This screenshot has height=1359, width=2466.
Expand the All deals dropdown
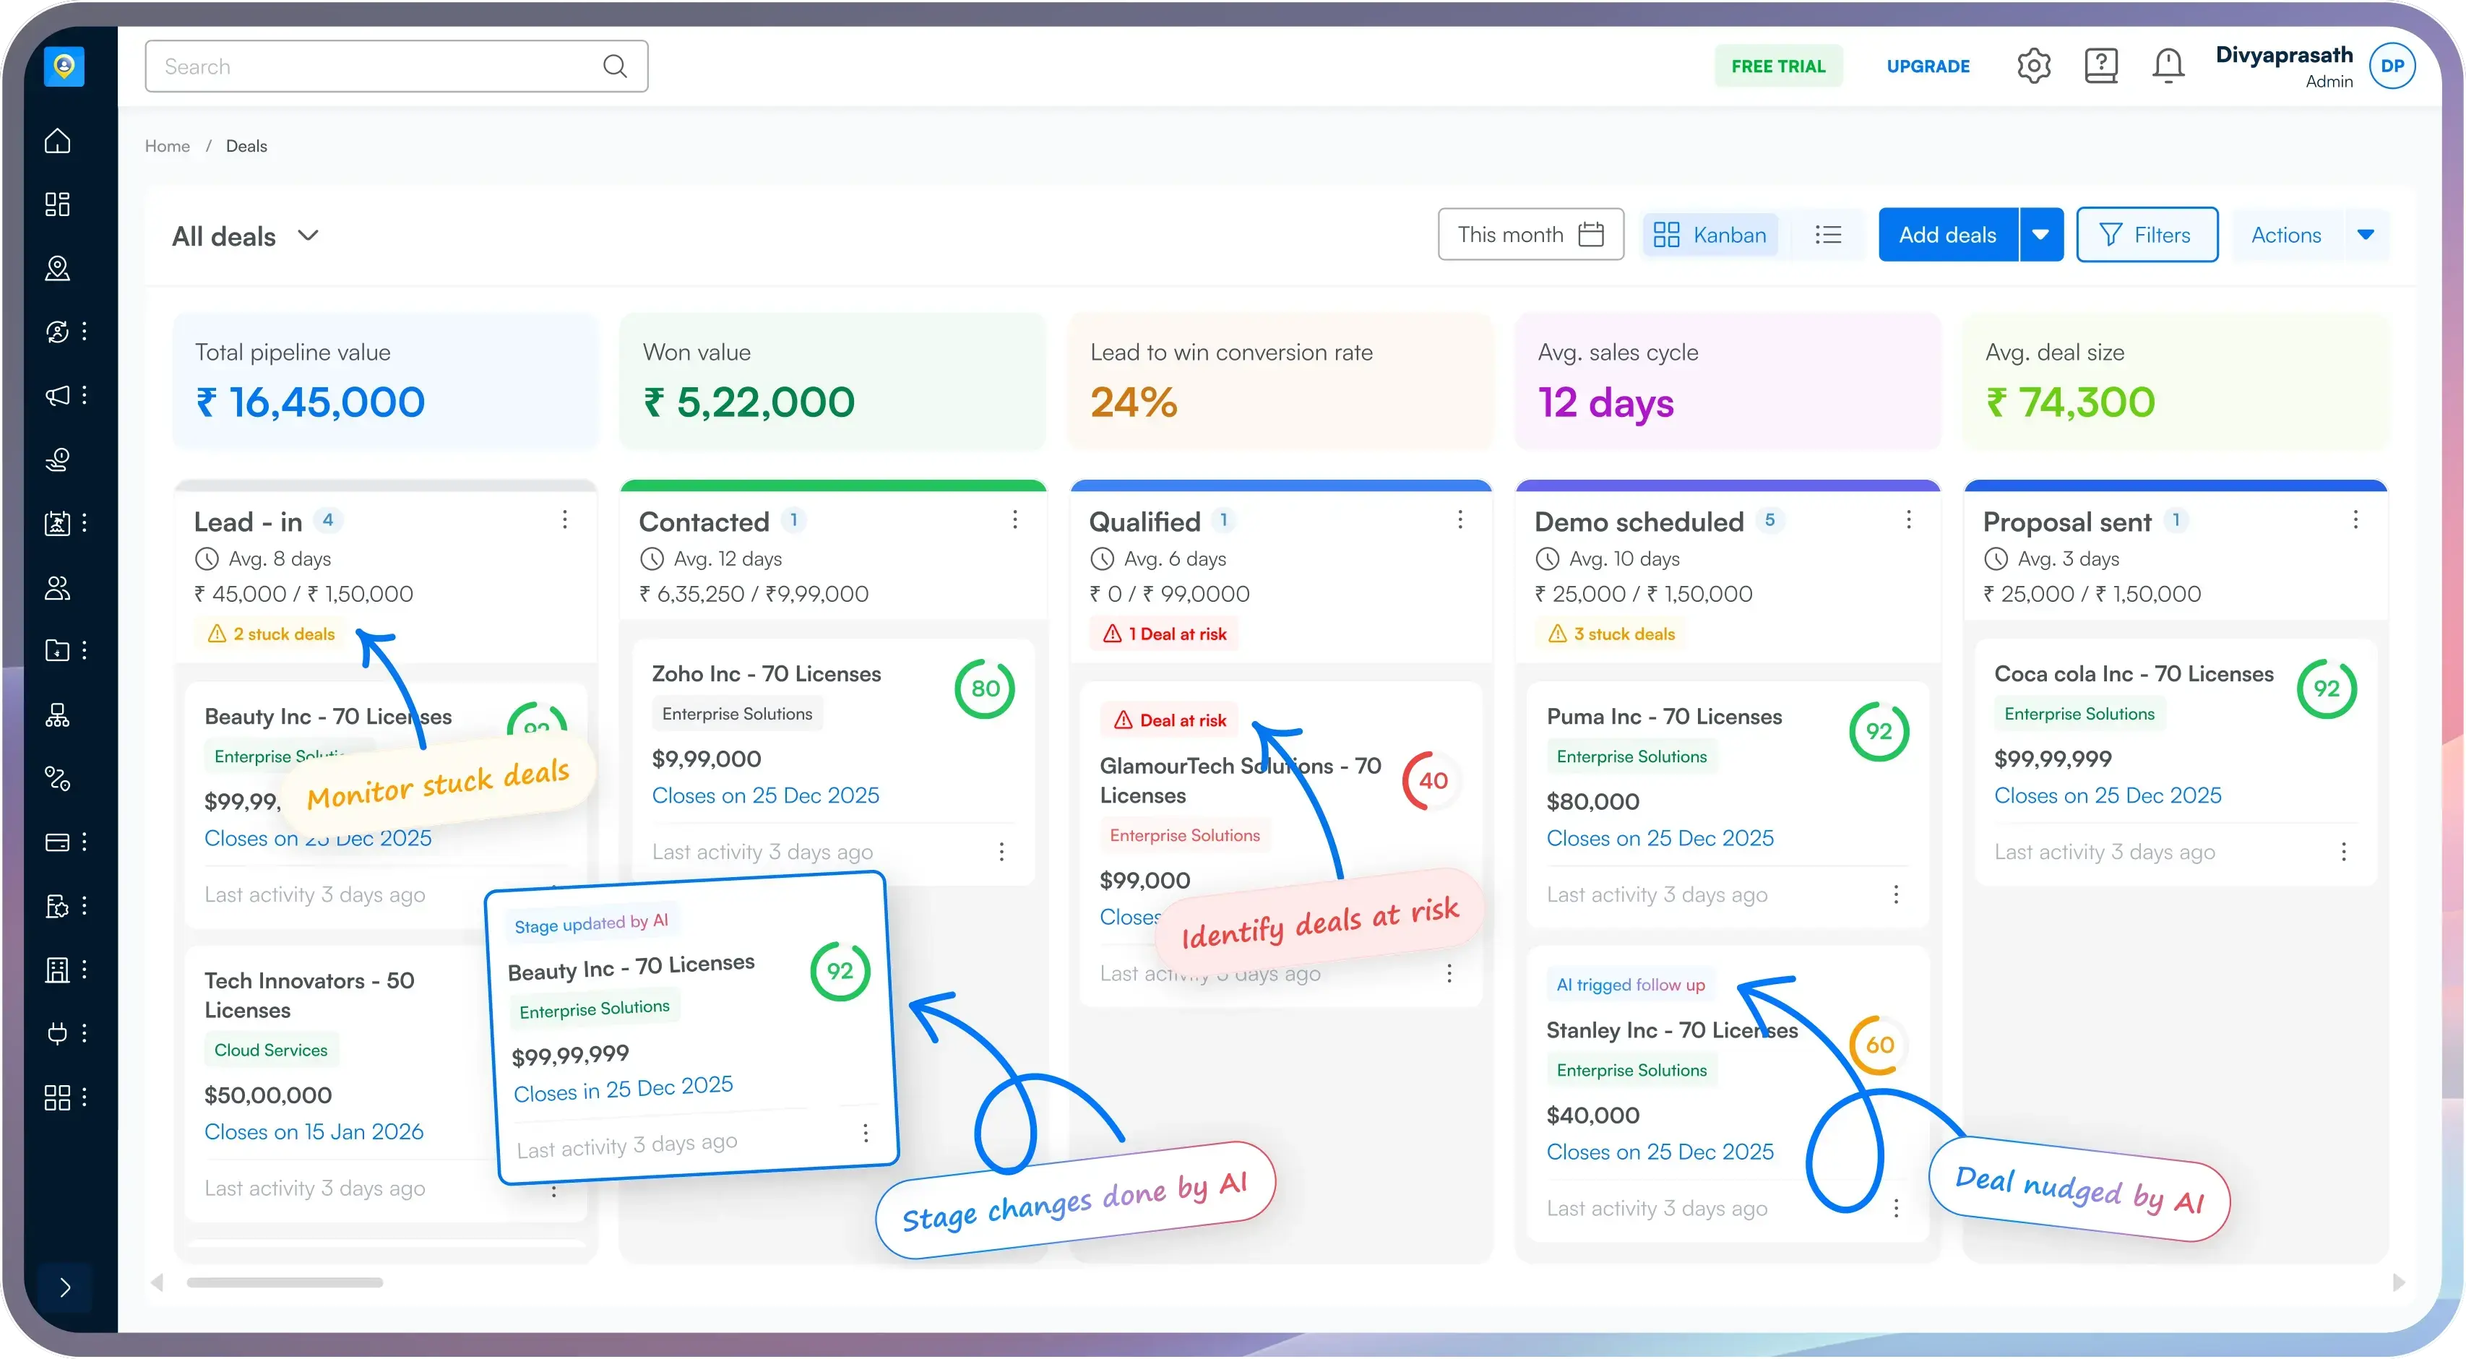click(307, 236)
